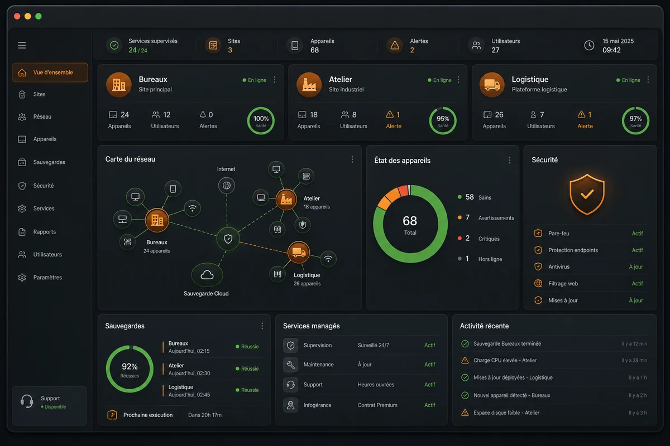Viewport: 670px width, 446px height.
Task: Click the Alertes warning triangle in top bar
Action: [395, 46]
